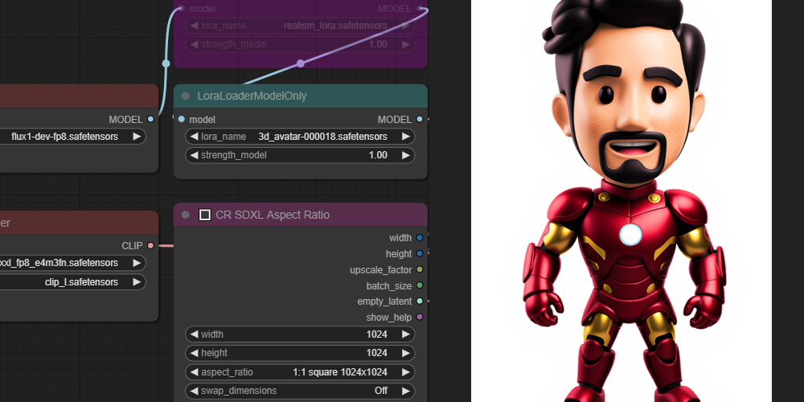Click right arrow of swap_dimensions widget
Image resolution: width=804 pixels, height=402 pixels.
[x=405, y=391]
